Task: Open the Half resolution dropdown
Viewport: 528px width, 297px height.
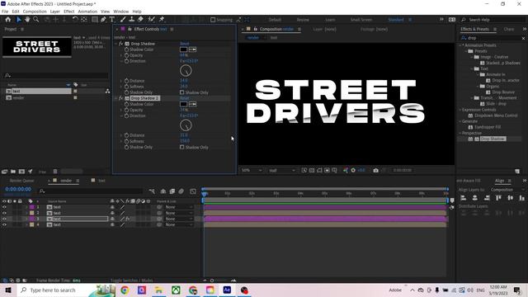Action: coord(282,171)
